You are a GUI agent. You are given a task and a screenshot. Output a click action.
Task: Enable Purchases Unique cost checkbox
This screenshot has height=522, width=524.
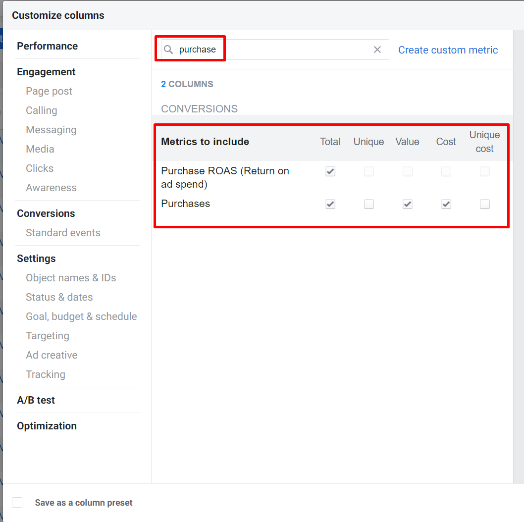pos(485,204)
